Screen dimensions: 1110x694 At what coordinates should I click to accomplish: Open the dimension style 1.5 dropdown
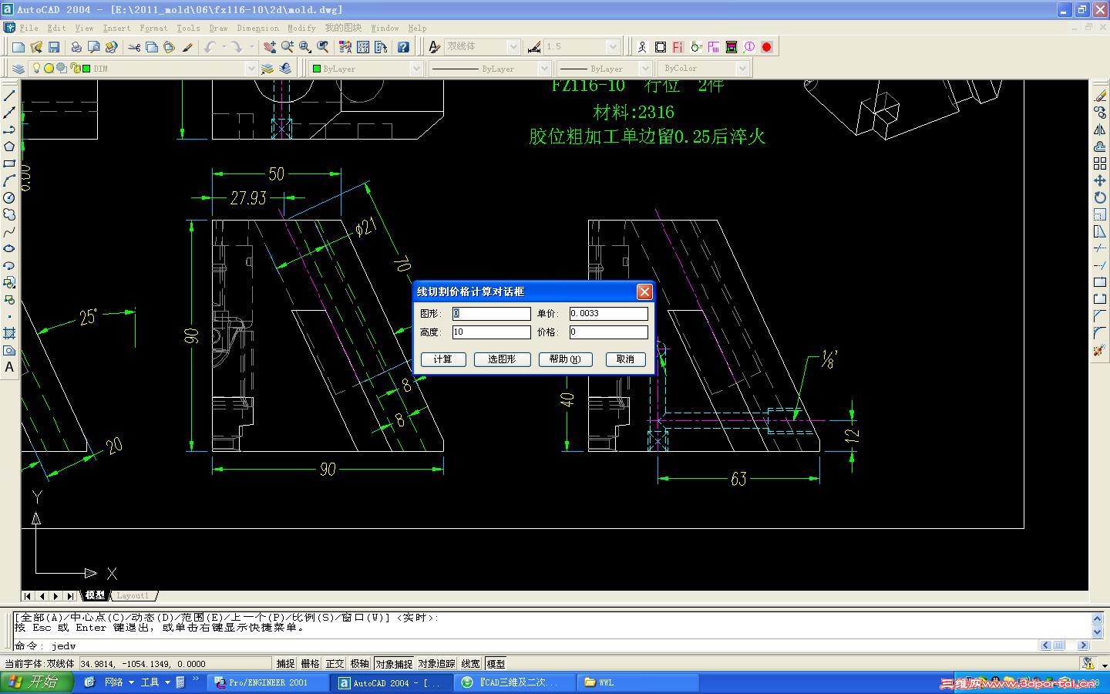pyautogui.click(x=613, y=47)
